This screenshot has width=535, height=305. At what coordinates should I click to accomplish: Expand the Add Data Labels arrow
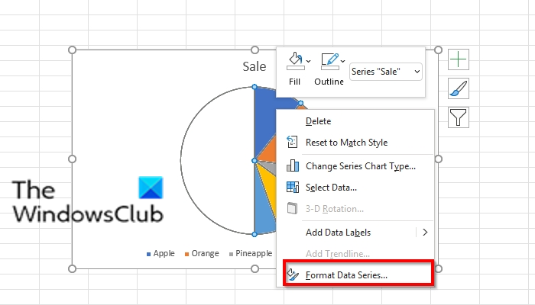point(425,232)
